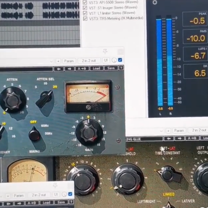Open help "?" button next to Save above GAIN
The height and width of the screenshot is (208, 208).
click(x=121, y=68)
